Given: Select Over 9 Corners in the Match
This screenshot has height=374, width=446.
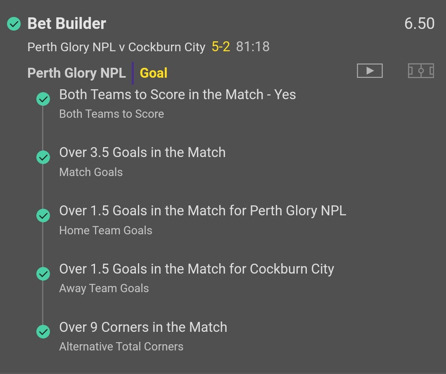Looking at the screenshot, I should click(x=143, y=327).
